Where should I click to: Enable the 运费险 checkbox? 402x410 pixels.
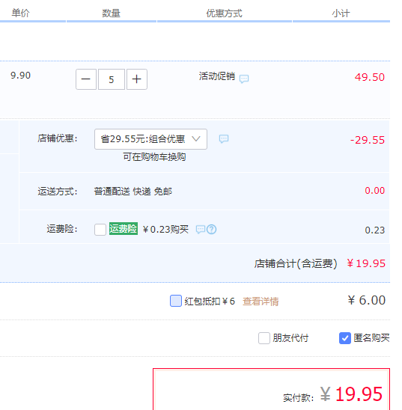100,230
